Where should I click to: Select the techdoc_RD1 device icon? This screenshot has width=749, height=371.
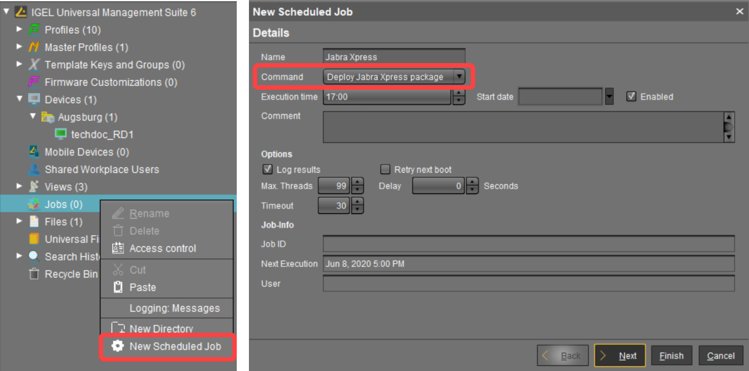(60, 135)
